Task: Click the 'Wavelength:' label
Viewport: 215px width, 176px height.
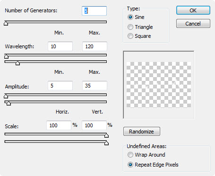Action: 19,46
